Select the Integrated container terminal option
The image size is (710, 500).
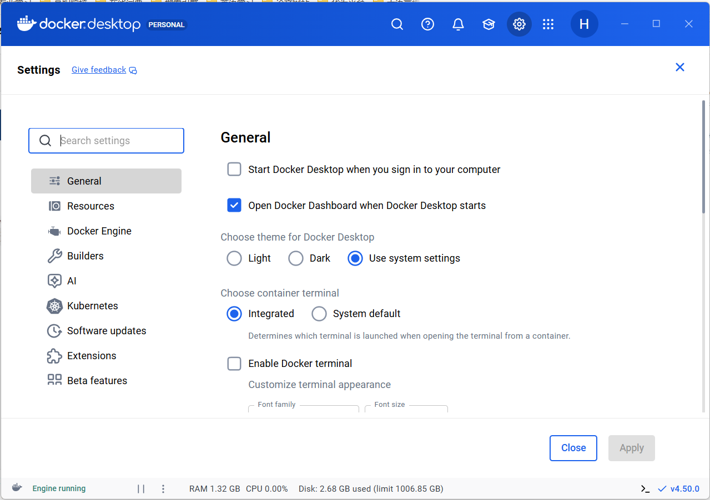point(234,314)
